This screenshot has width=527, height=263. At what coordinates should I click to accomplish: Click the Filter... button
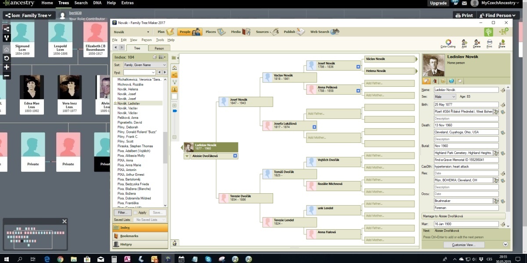tap(122, 213)
